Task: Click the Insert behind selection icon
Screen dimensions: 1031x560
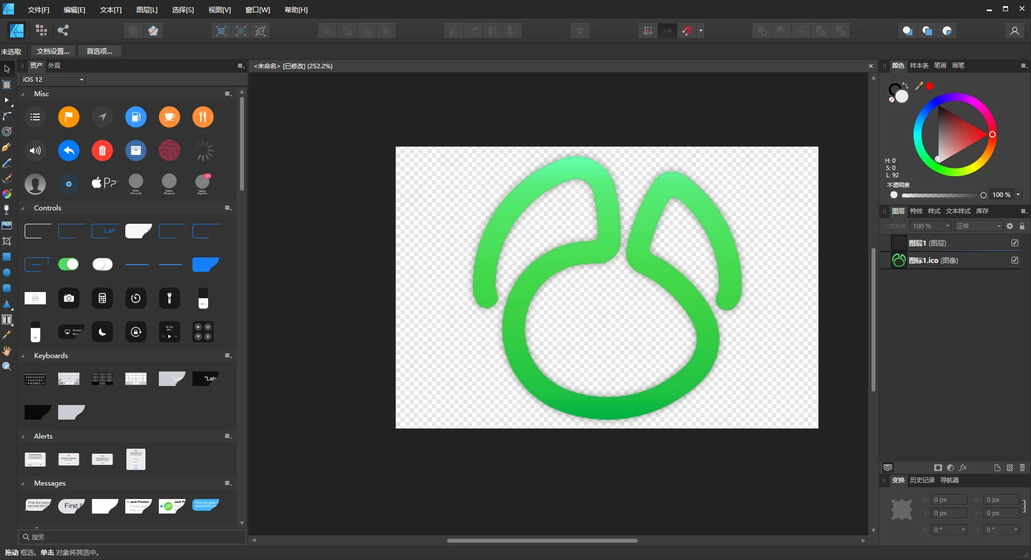Action: pyautogui.click(x=907, y=31)
